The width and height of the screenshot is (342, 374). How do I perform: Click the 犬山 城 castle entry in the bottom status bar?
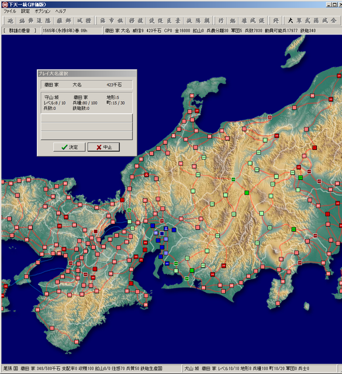click(x=192, y=369)
